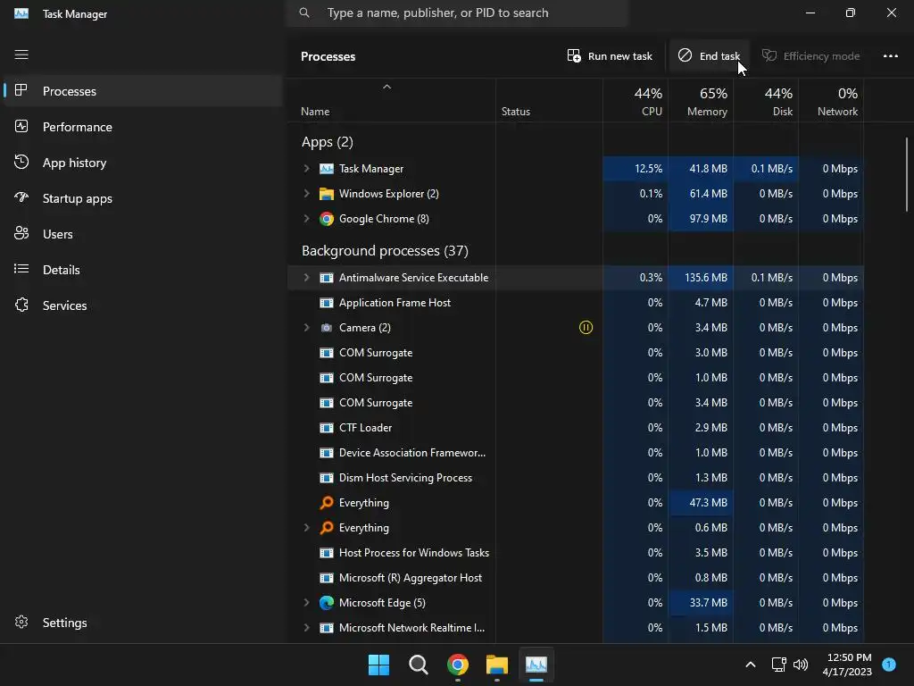The image size is (914, 686).
Task: Select Device Association Framework row
Action: point(576,453)
